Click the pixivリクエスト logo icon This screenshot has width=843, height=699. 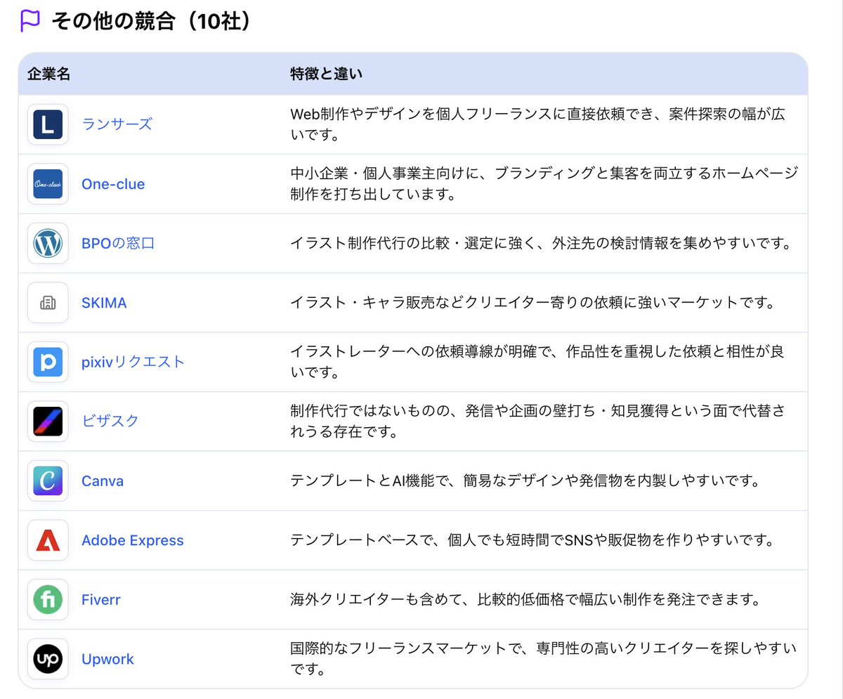click(48, 362)
